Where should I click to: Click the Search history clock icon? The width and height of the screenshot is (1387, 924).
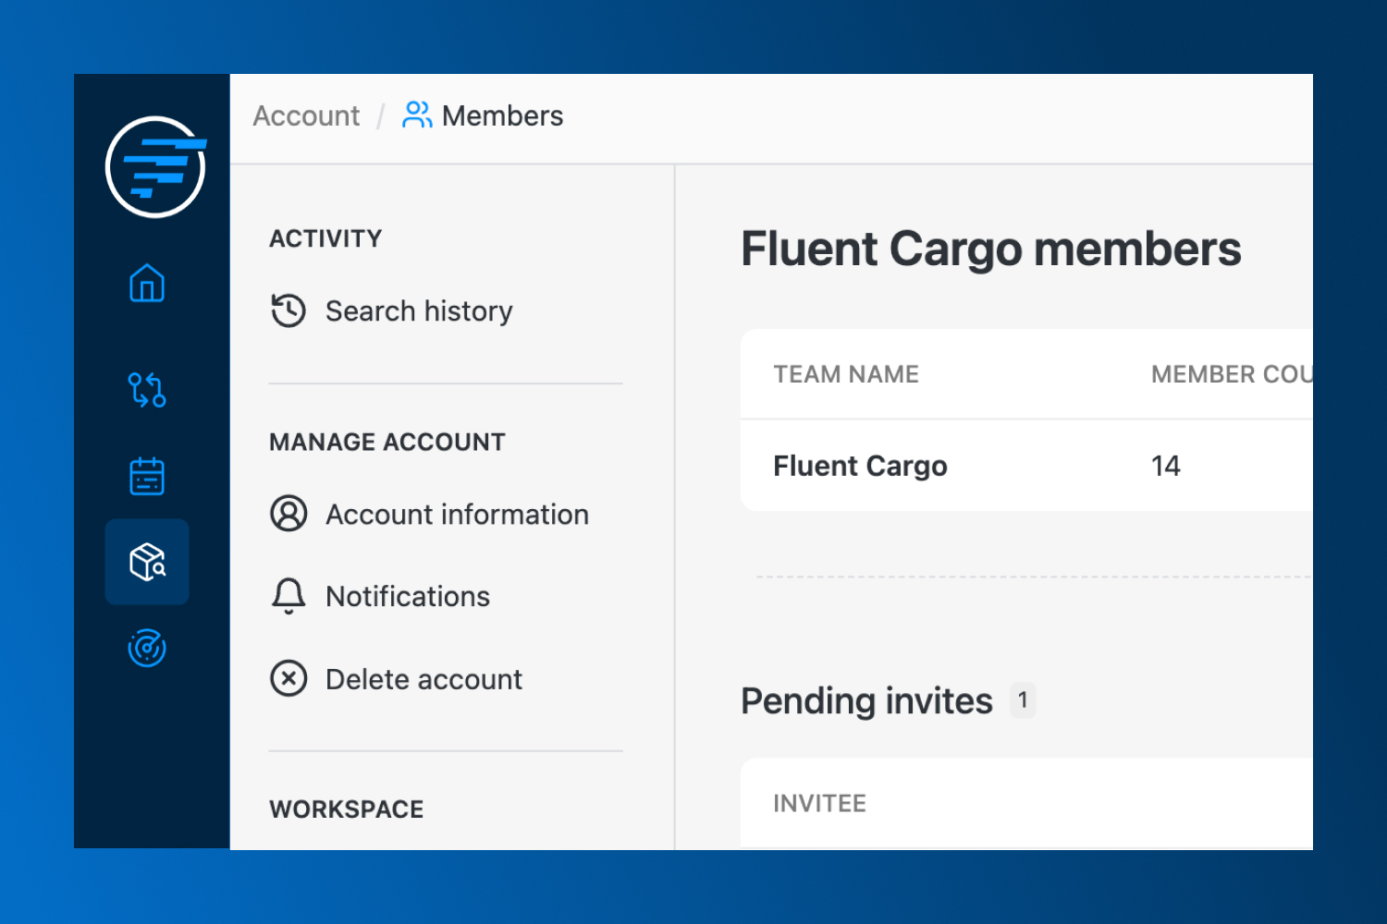pyautogui.click(x=288, y=310)
